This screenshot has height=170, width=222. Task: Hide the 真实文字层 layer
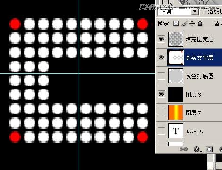[162, 57]
